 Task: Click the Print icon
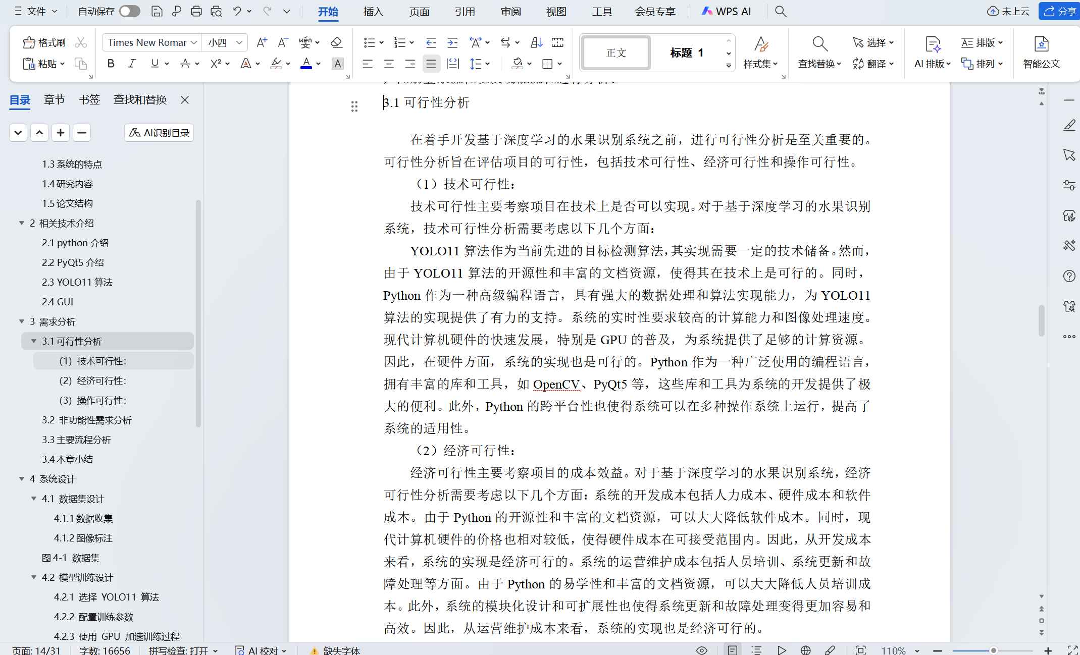(196, 11)
